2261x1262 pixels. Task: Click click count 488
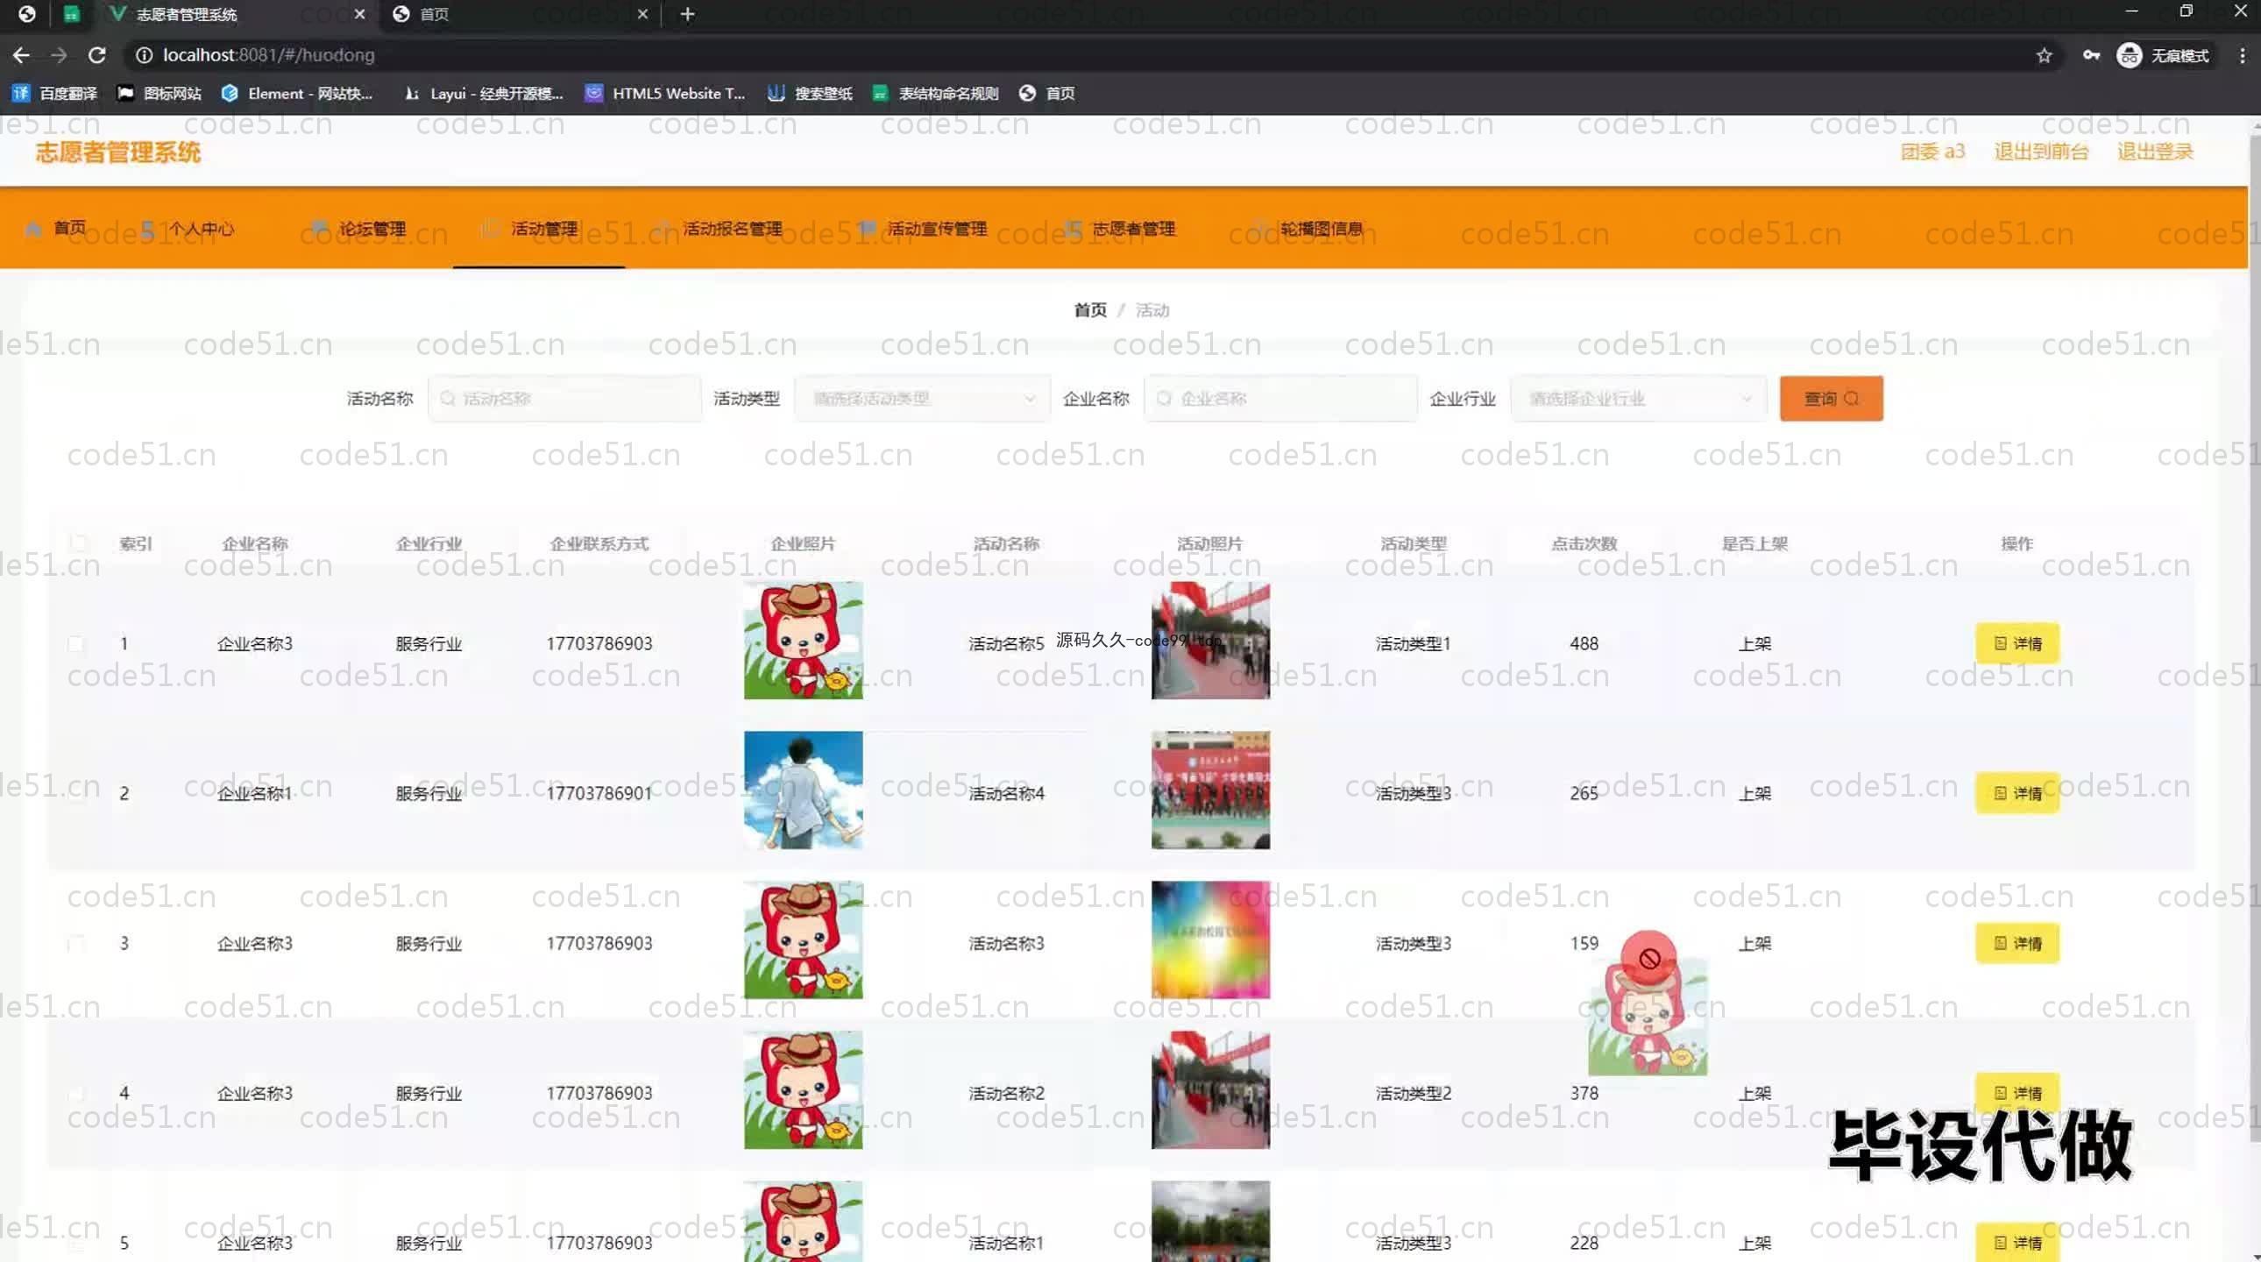(x=1584, y=643)
